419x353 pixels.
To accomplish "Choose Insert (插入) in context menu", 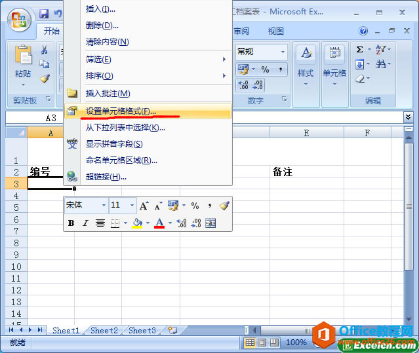I will click(148, 9).
